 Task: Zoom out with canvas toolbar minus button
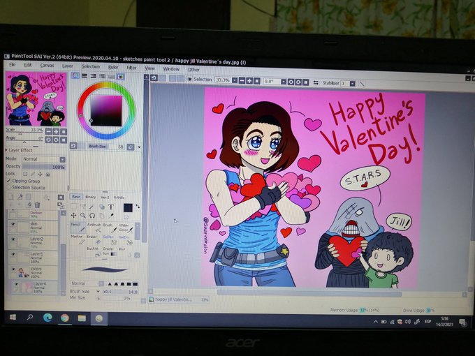(x=242, y=80)
